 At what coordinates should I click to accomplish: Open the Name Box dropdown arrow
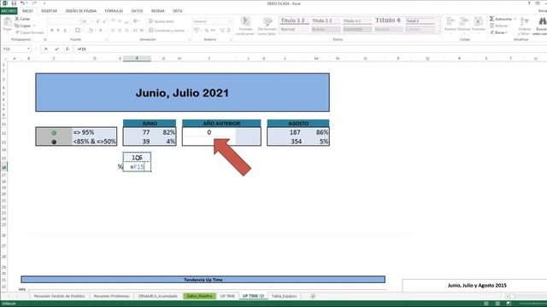[28, 49]
